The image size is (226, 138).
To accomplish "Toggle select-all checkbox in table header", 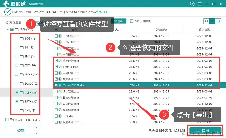I will coord(56,29).
